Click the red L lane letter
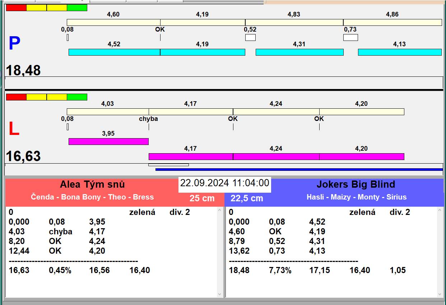 [14, 129]
